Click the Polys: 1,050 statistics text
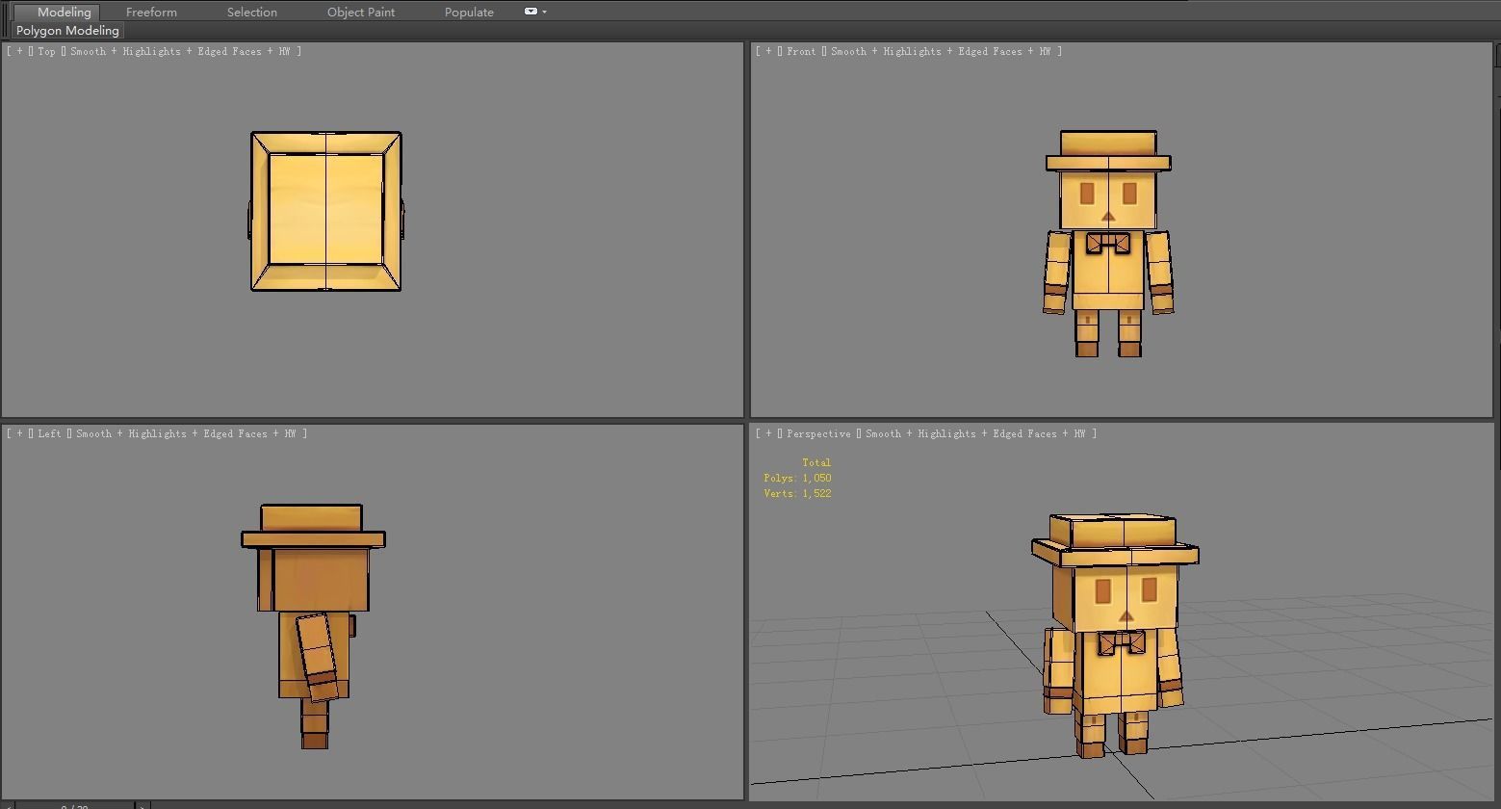 tap(797, 478)
